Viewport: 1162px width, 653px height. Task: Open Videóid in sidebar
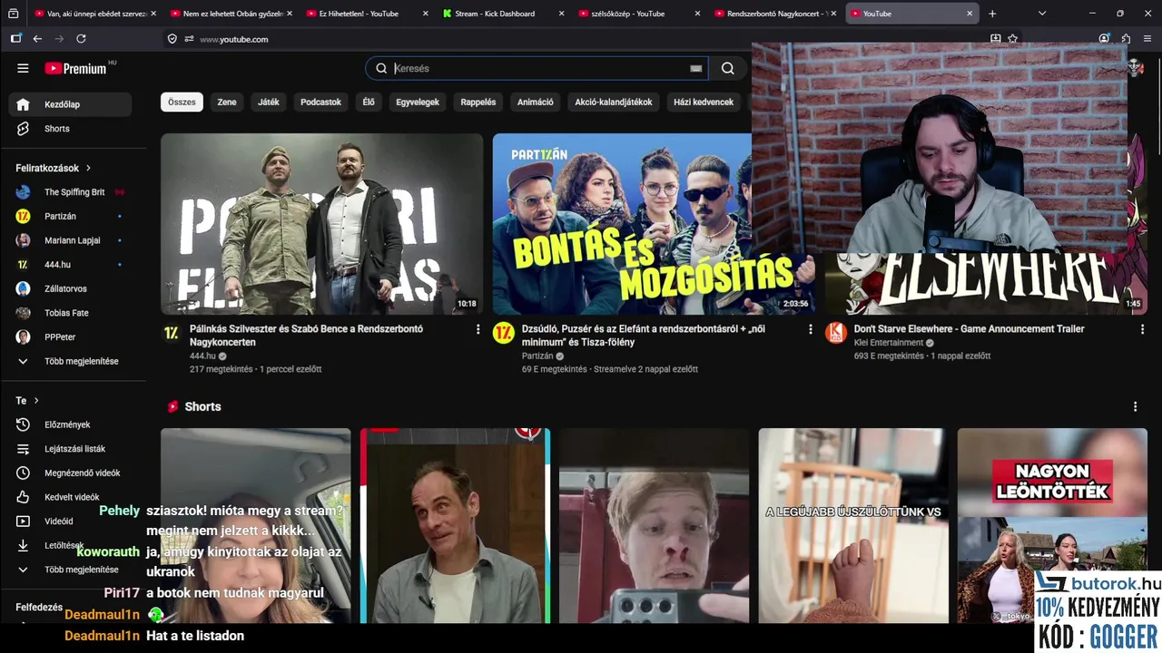coord(70,521)
